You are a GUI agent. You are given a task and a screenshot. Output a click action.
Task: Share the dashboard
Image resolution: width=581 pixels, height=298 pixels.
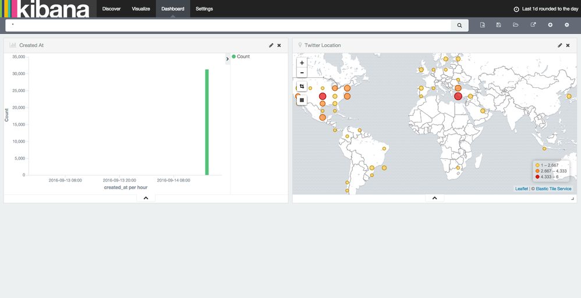(x=533, y=25)
